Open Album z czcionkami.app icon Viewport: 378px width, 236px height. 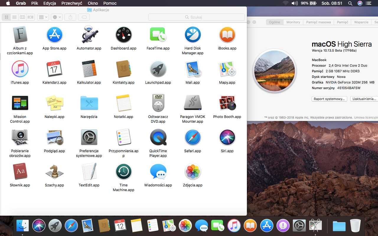tap(20, 35)
